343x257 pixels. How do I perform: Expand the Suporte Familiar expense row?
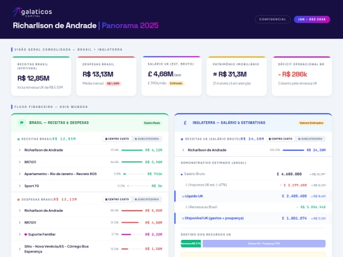[x=90, y=235]
